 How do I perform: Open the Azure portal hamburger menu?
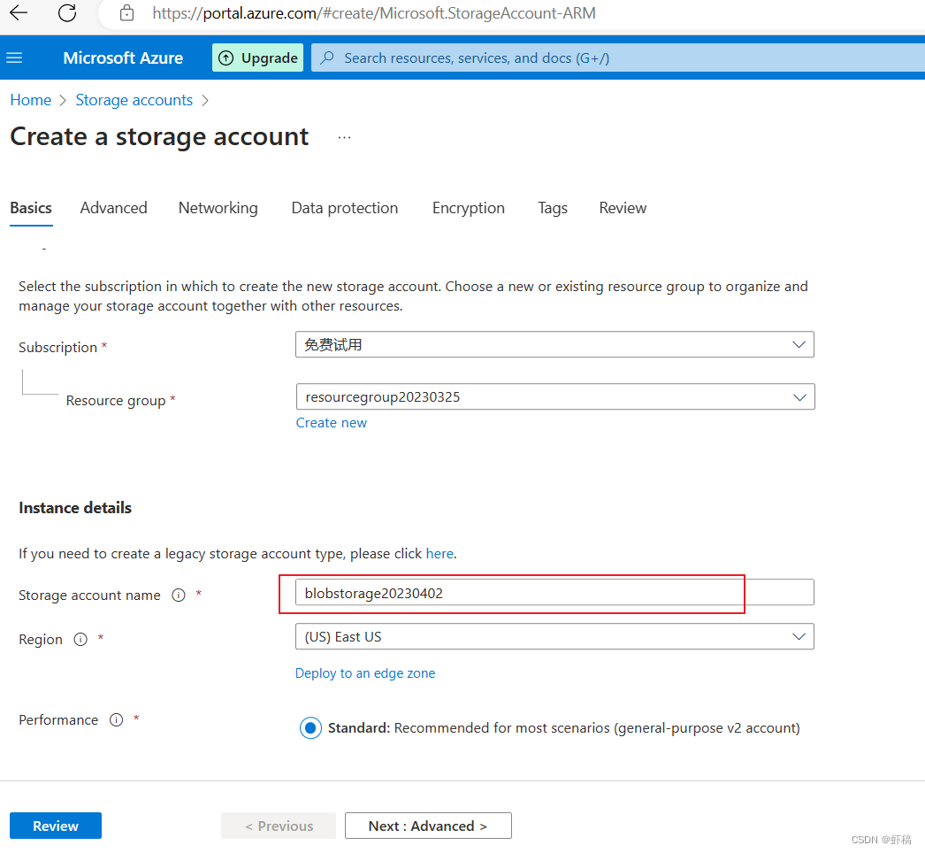14,57
